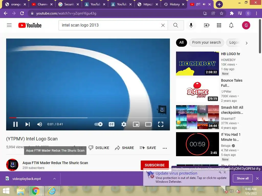Switch to miniplayer mode

click(x=136, y=124)
